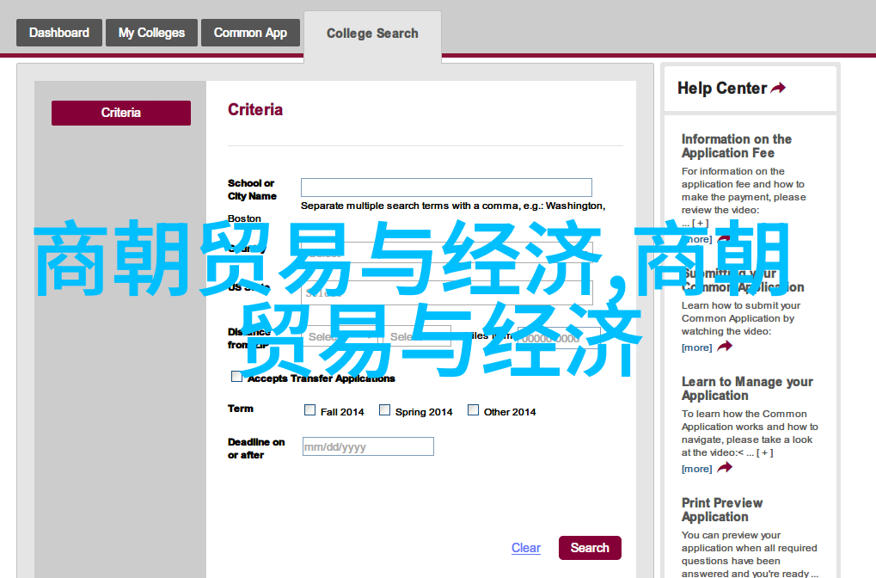Open the Common App tab
This screenshot has width=876, height=578.
pyautogui.click(x=250, y=33)
